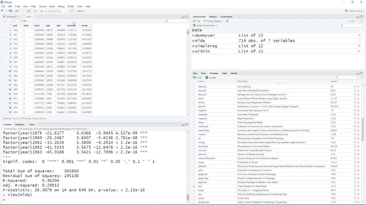Maximize the Packages pane

coord(361,73)
